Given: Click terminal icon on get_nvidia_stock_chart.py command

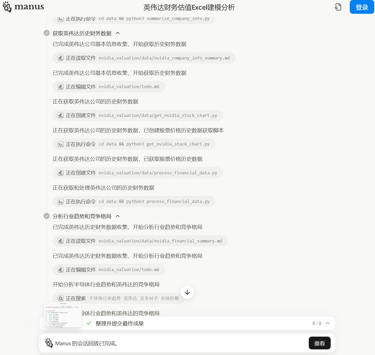Looking at the screenshot, I should click(x=61, y=144).
